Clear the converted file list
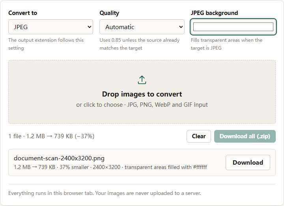 (x=199, y=136)
